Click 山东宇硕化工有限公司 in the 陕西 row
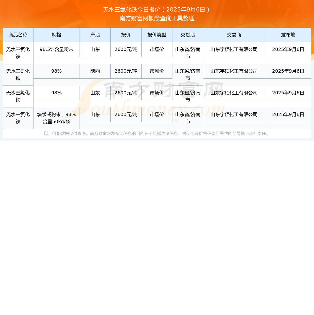This screenshot has height=315, width=314. coord(234,71)
